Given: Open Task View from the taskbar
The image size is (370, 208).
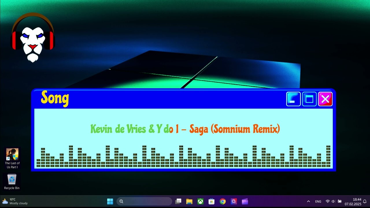Looking at the screenshot, I should click(x=178, y=201).
